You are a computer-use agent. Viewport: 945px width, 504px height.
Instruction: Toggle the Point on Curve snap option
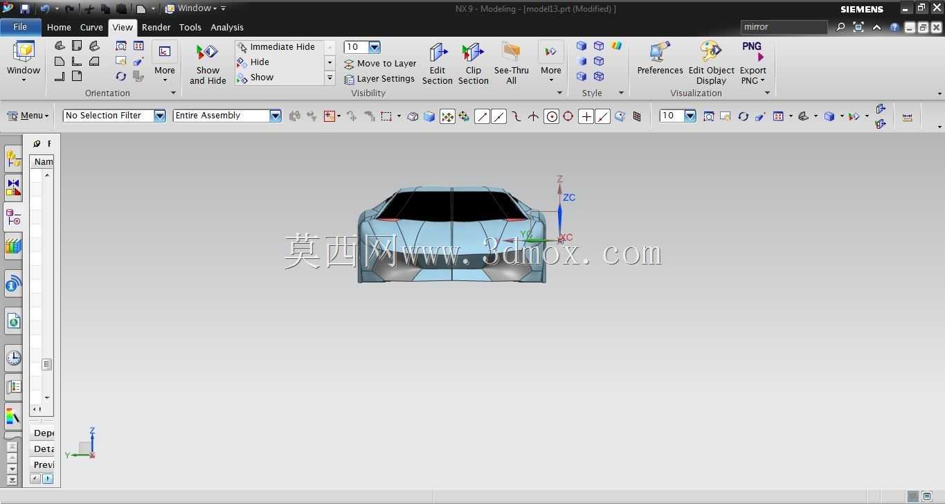pyautogui.click(x=603, y=116)
